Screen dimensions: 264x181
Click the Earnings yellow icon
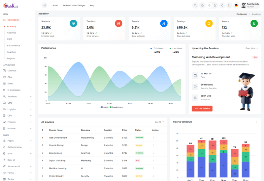(x=209, y=23)
